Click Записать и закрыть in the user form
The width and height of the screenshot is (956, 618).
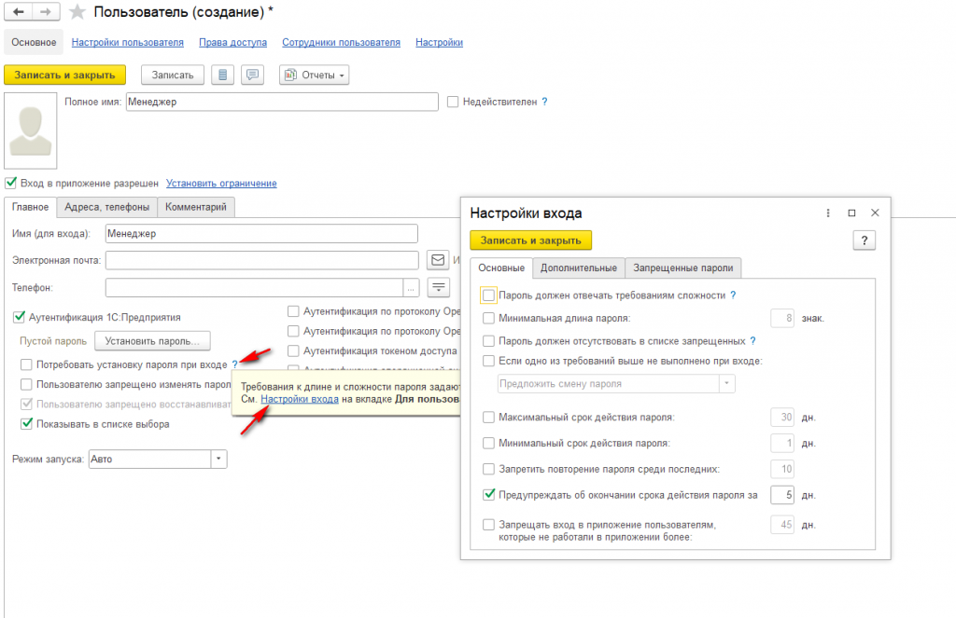click(x=64, y=75)
